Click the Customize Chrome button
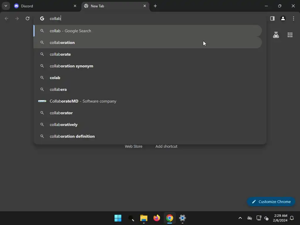This screenshot has width=300, height=225. [271, 202]
